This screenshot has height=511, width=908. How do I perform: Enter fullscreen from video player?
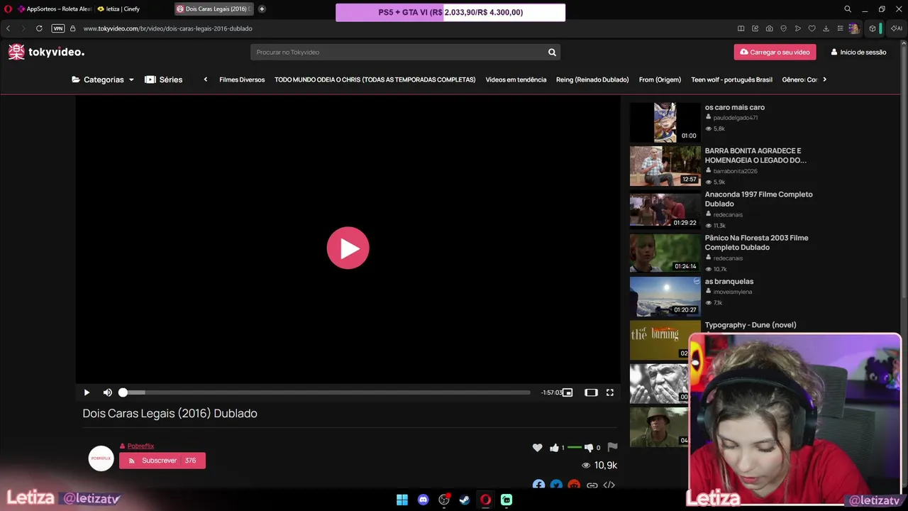click(x=609, y=392)
